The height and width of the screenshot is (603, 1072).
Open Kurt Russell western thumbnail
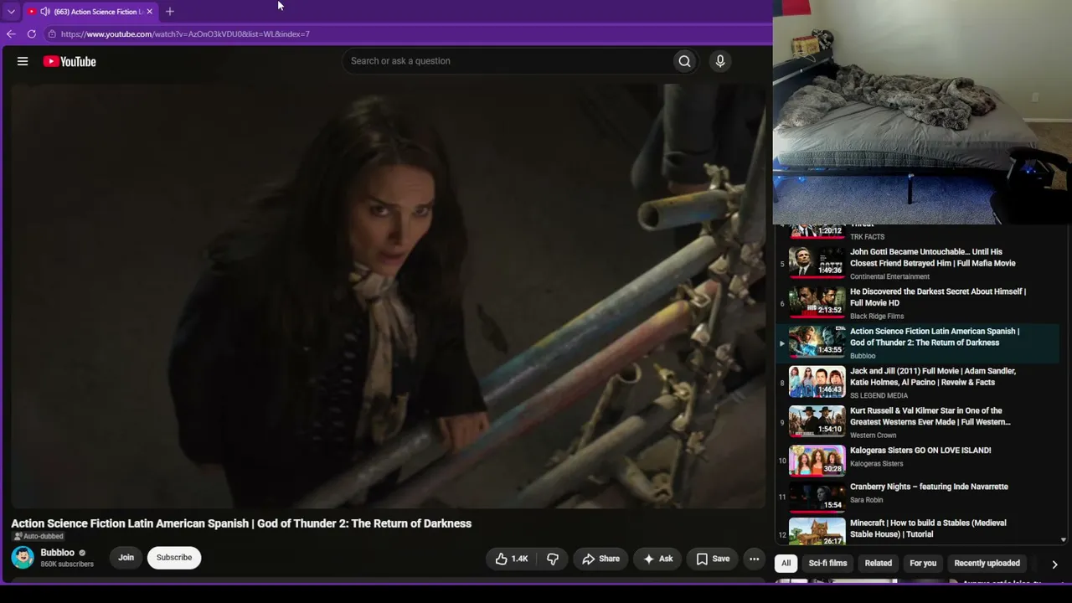tap(817, 422)
